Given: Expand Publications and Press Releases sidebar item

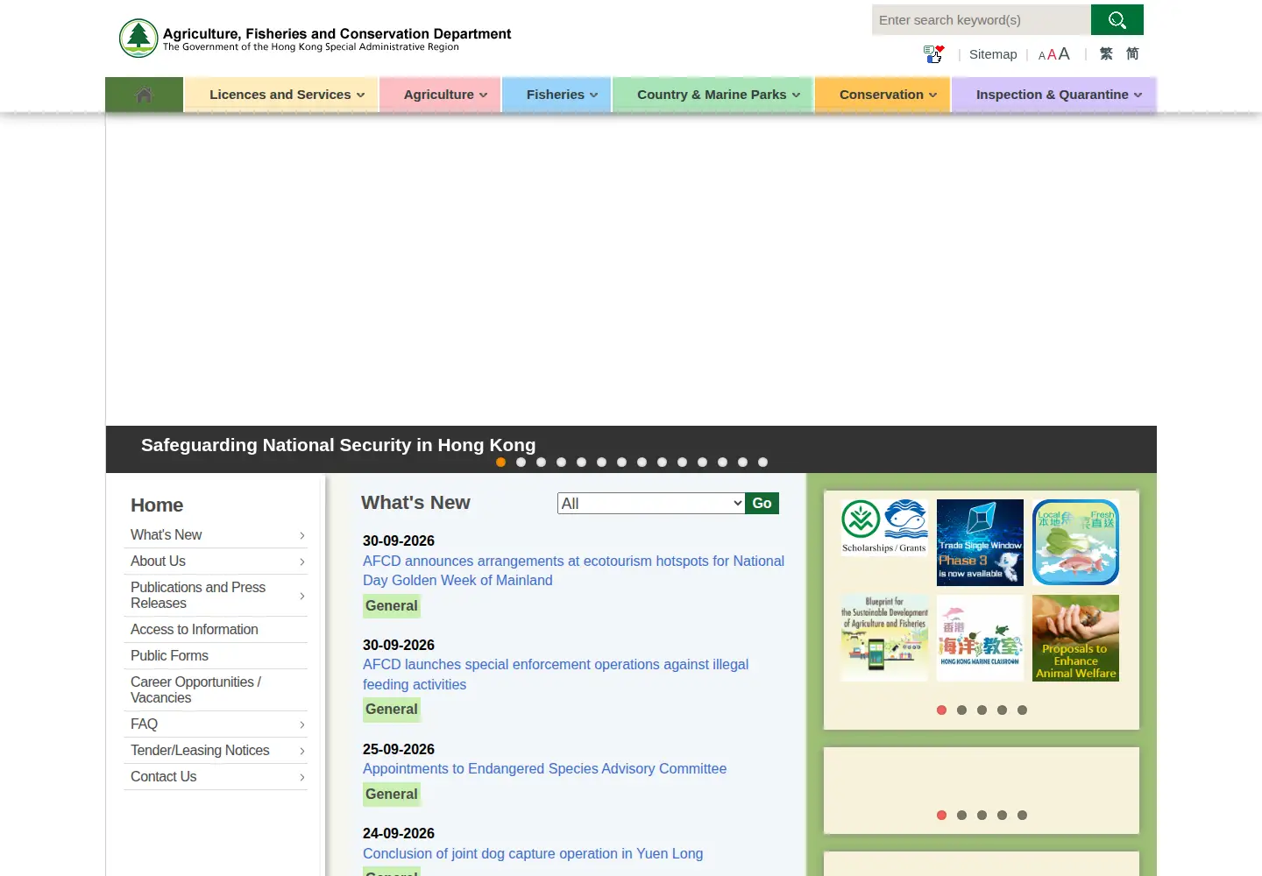Looking at the screenshot, I should pos(216,596).
